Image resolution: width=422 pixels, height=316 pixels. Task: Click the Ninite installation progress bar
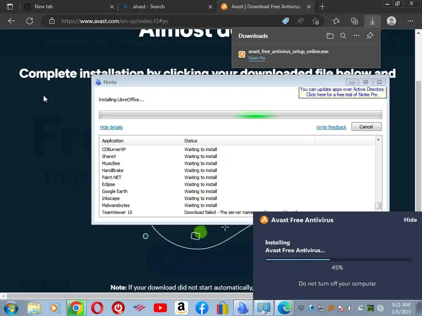point(240,114)
